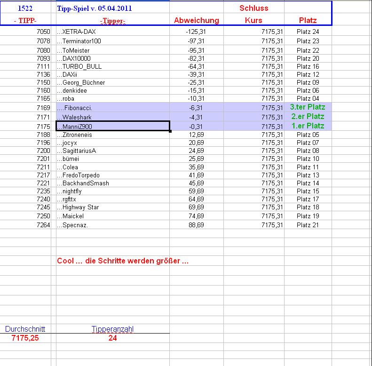This screenshot has height=366, width=372.
Task: Select the ...roba tipper cell
Action: click(113, 98)
